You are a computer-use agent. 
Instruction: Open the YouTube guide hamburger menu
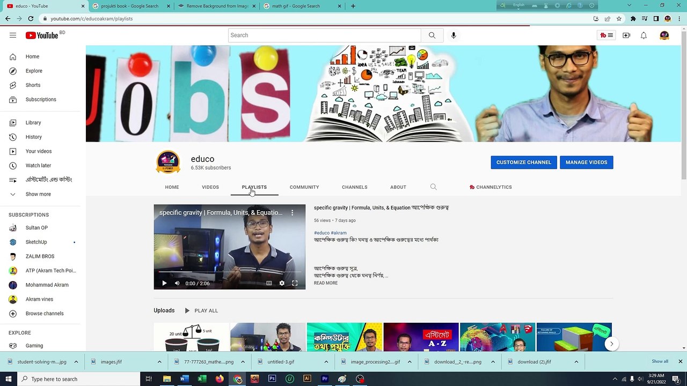(13, 35)
